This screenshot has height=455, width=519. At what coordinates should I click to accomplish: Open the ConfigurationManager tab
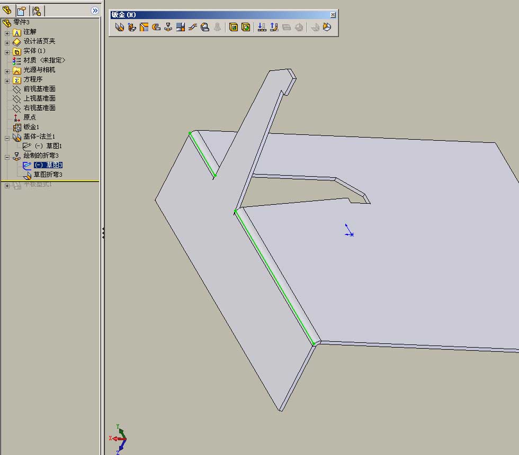(x=37, y=11)
